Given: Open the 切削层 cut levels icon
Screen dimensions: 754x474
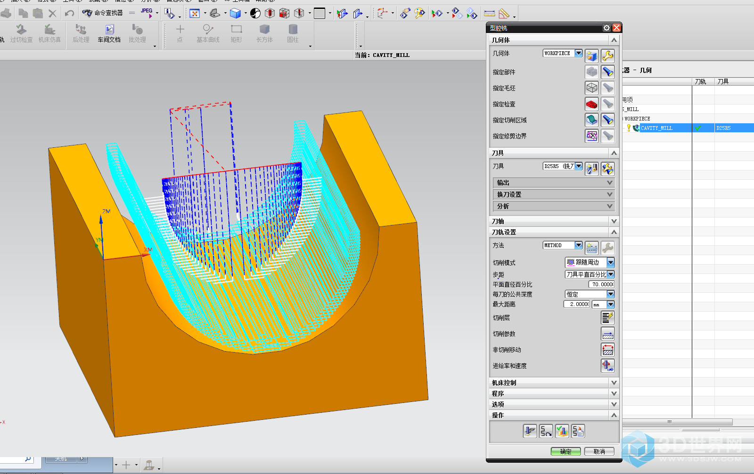Looking at the screenshot, I should pyautogui.click(x=608, y=318).
